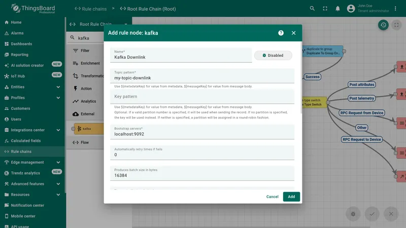
Task: Toggle canvas fullscreen button
Action: (x=396, y=25)
